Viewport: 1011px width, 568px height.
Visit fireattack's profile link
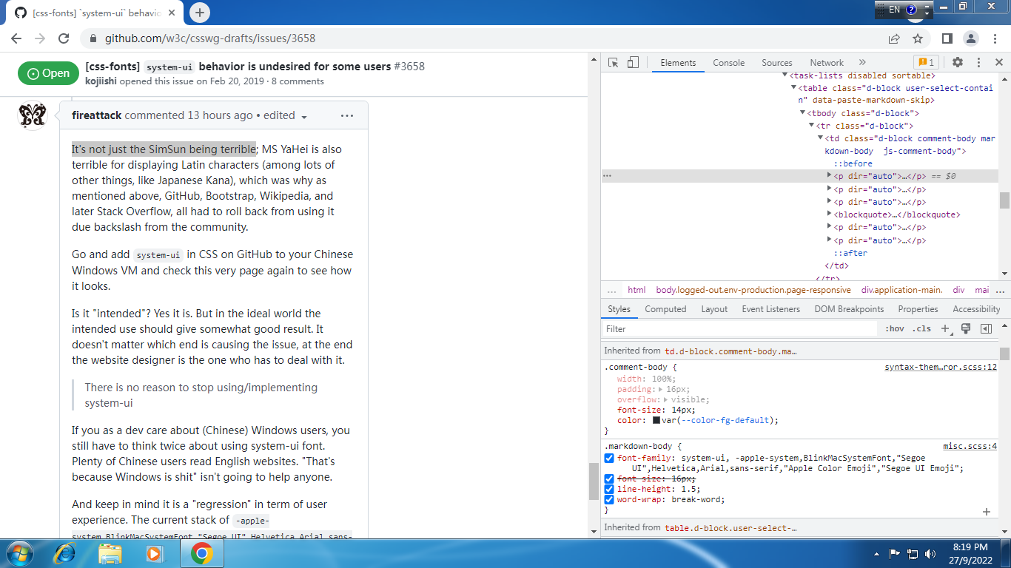[97, 115]
